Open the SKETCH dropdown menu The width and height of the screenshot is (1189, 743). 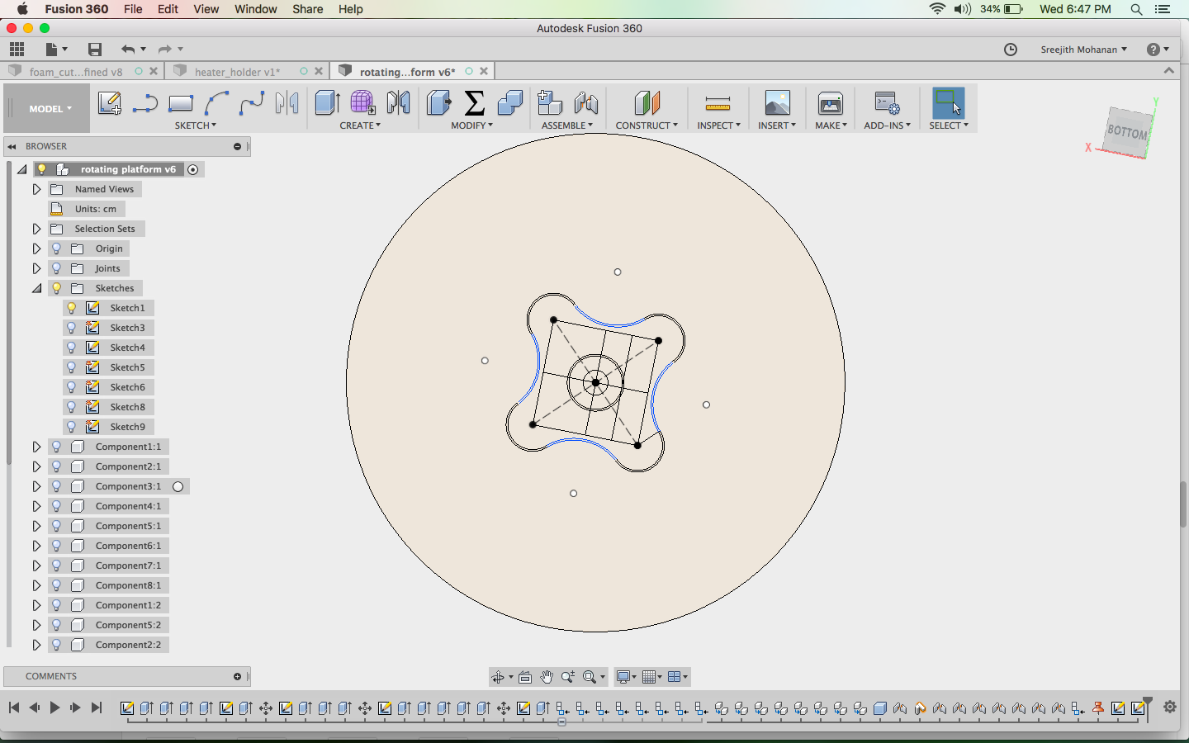click(x=196, y=125)
